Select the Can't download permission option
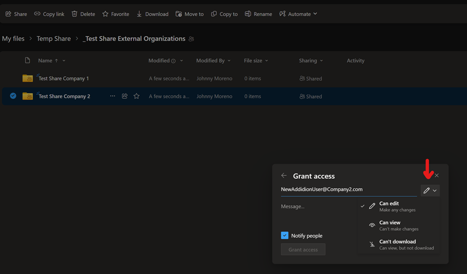Screen dimensions: 467x274 pyautogui.click(x=398, y=245)
